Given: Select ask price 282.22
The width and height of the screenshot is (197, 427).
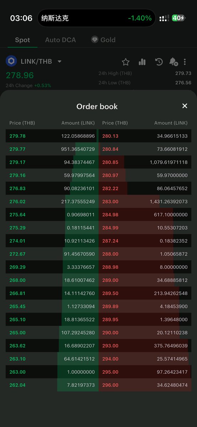Looking at the screenshot, I should 110,188.
